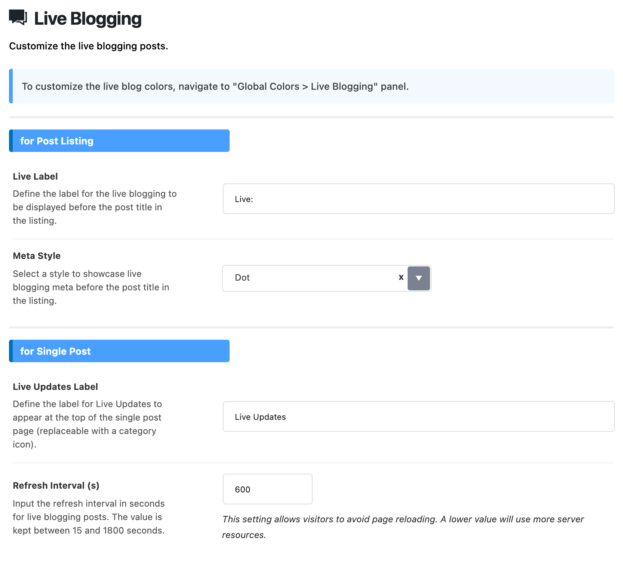Select the 'for Post Listing' section header
The image size is (623, 562).
click(x=119, y=141)
